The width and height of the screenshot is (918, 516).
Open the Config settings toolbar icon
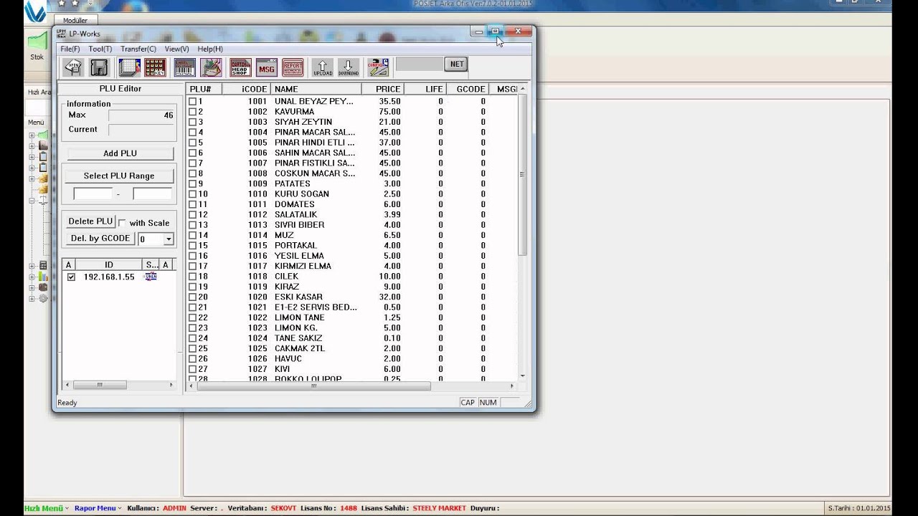(378, 67)
